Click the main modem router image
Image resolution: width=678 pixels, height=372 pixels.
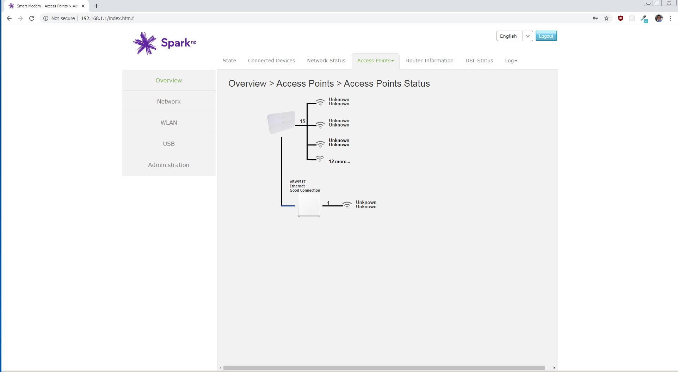[x=281, y=122]
